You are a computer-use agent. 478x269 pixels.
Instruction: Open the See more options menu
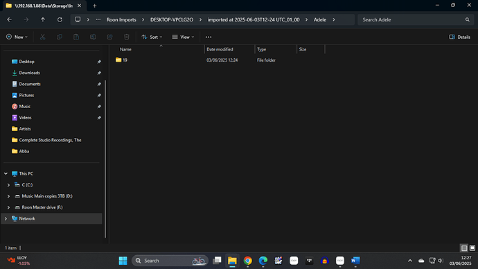[209, 37]
